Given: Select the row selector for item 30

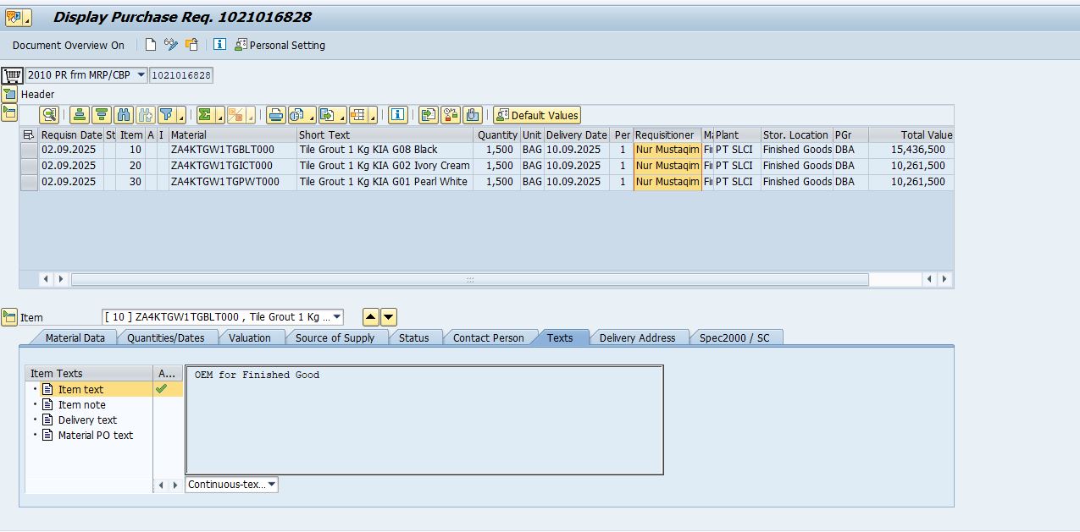Looking at the screenshot, I should (x=29, y=182).
